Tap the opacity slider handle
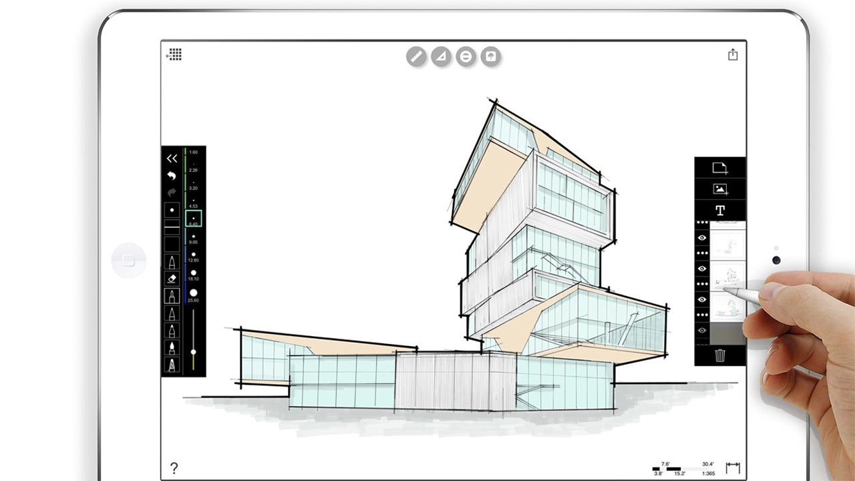The width and height of the screenshot is (855, 481). pos(194,351)
